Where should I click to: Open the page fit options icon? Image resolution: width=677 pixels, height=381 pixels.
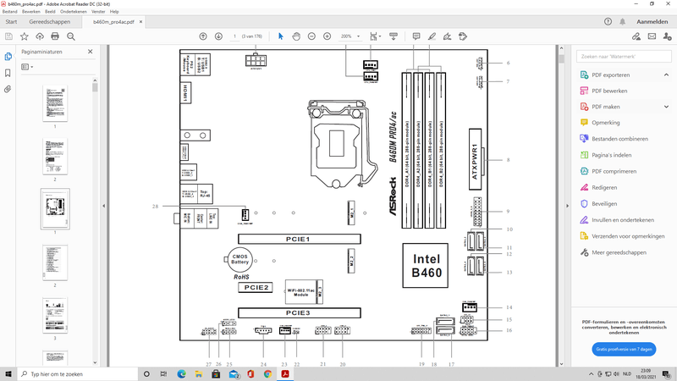[x=374, y=36]
